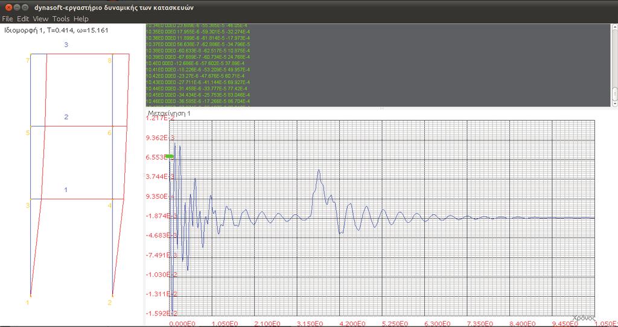The width and height of the screenshot is (618, 327).
Task: Click node label 8 on the frame
Action: 110,61
